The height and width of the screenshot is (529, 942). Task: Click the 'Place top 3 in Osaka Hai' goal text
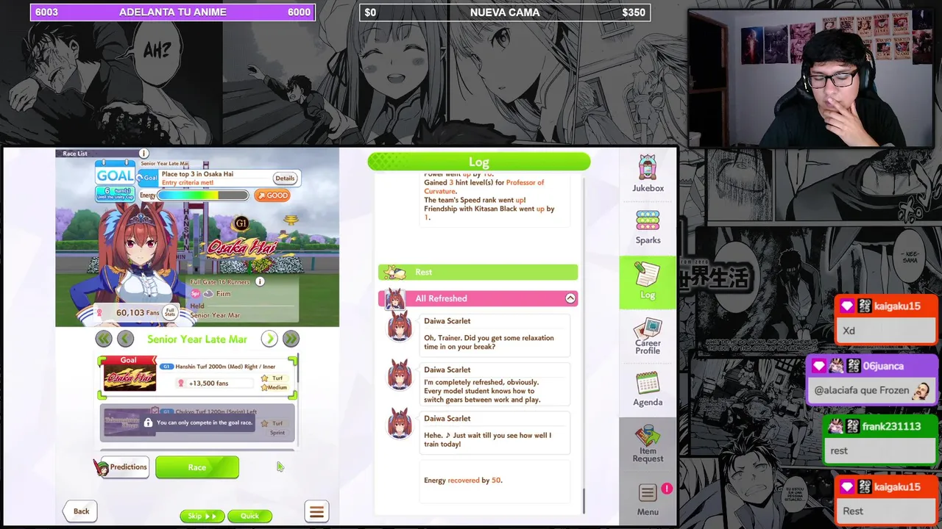(197, 174)
